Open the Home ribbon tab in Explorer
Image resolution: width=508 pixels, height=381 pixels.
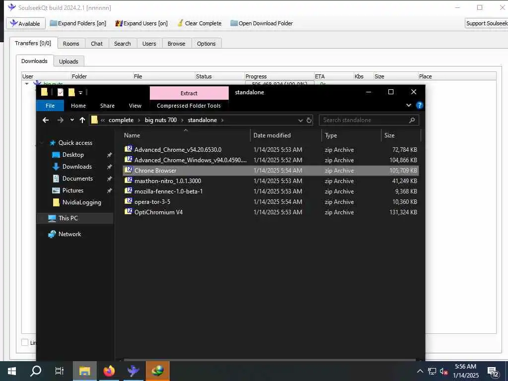coord(78,106)
